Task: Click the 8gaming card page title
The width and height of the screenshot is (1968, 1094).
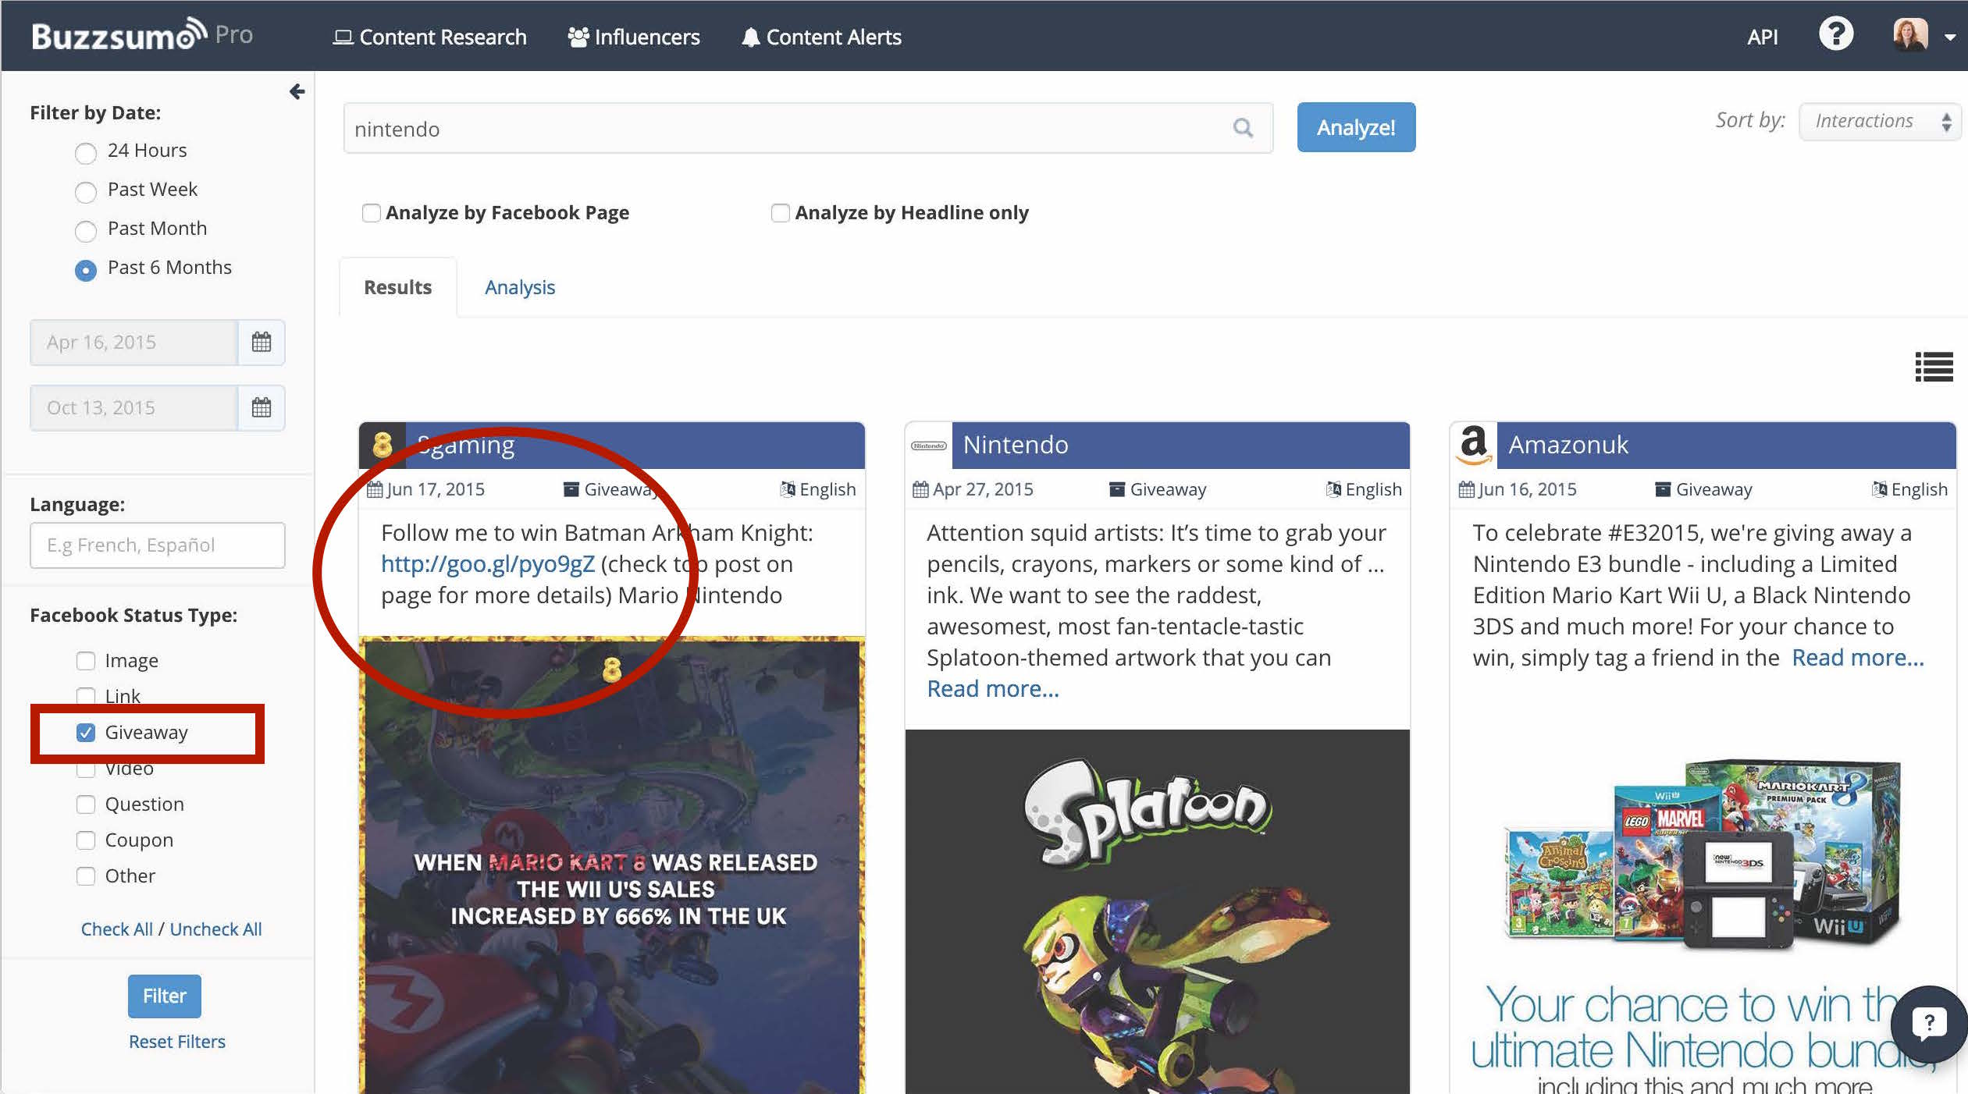Action: click(465, 446)
